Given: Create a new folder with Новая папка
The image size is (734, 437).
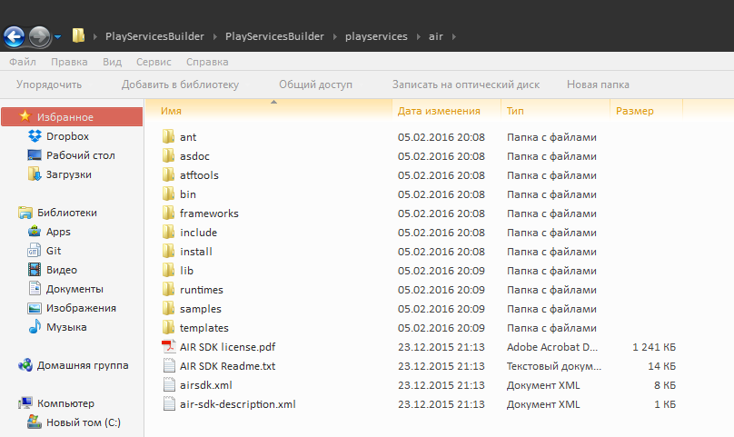Looking at the screenshot, I should point(598,84).
